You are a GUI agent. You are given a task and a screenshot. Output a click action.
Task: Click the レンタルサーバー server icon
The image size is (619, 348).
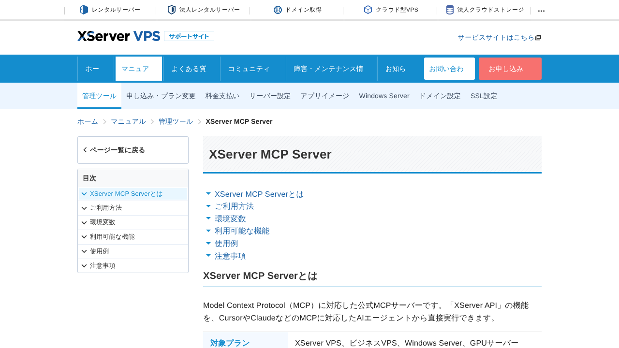pos(84,10)
